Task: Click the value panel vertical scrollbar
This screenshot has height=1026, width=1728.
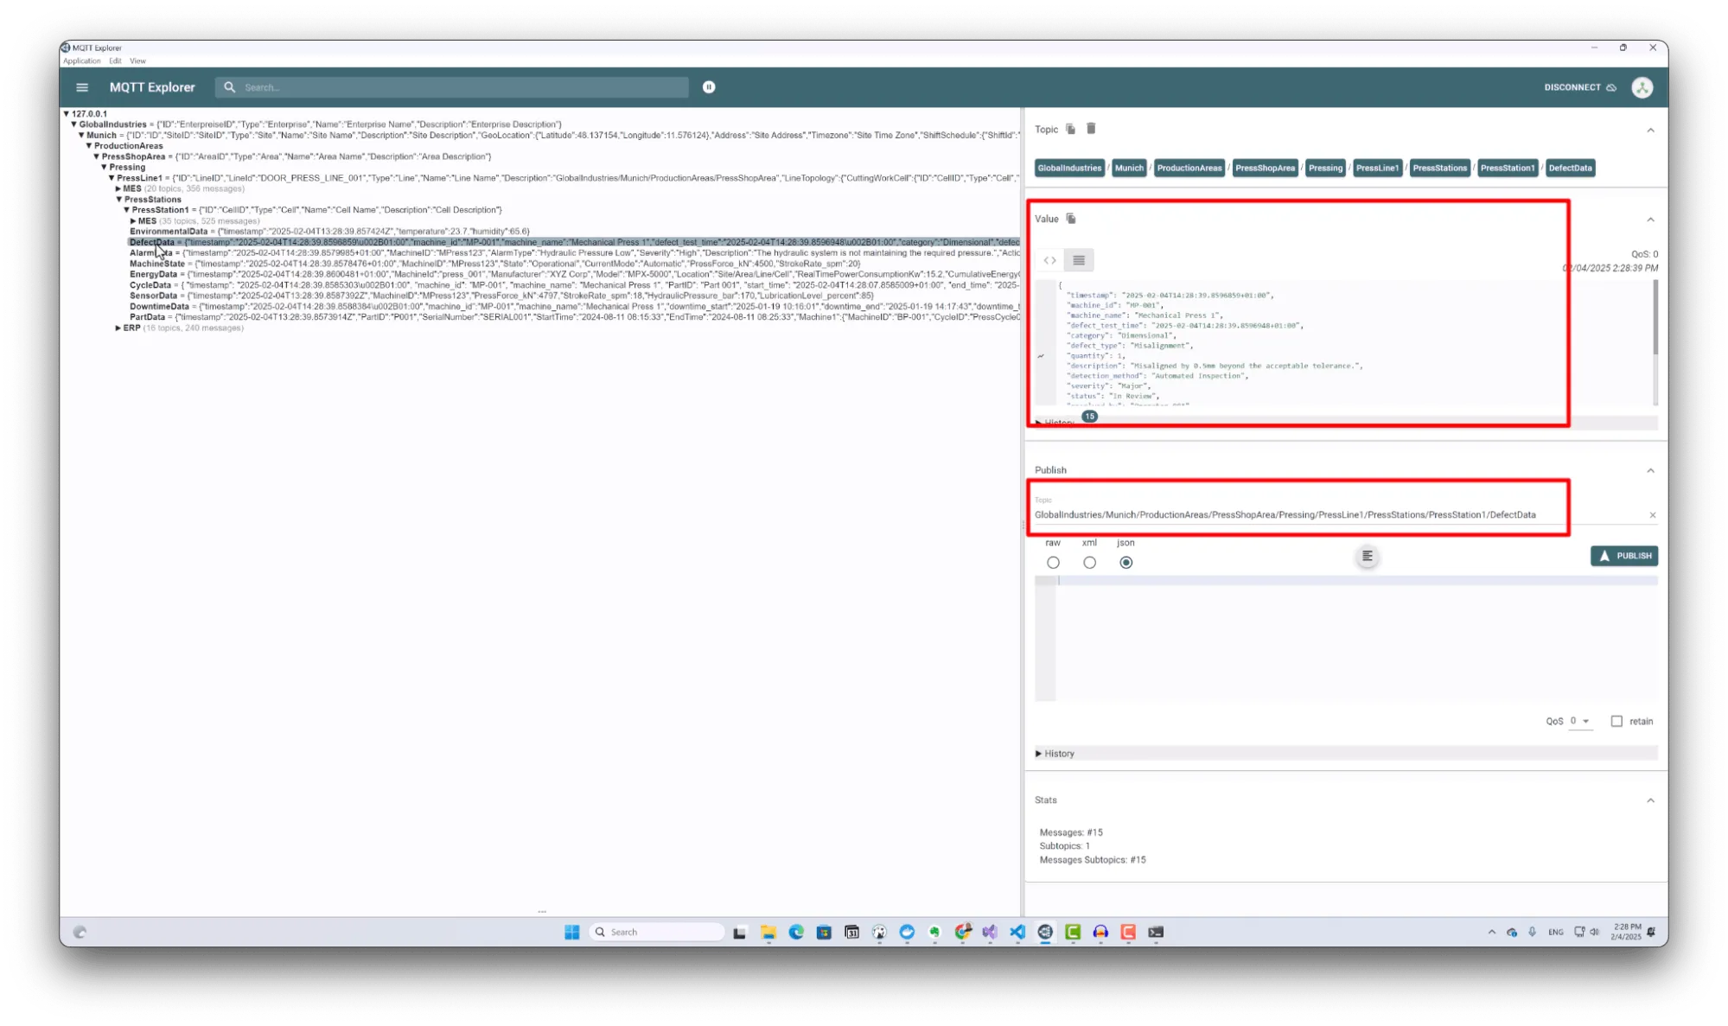Action: [1655, 316]
